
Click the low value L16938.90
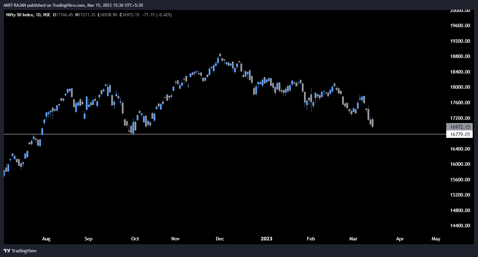point(108,15)
